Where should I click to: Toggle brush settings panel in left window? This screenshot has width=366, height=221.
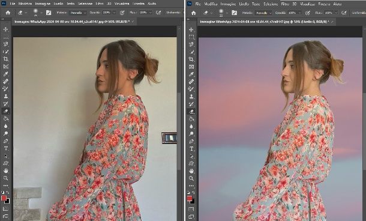pos(49,13)
